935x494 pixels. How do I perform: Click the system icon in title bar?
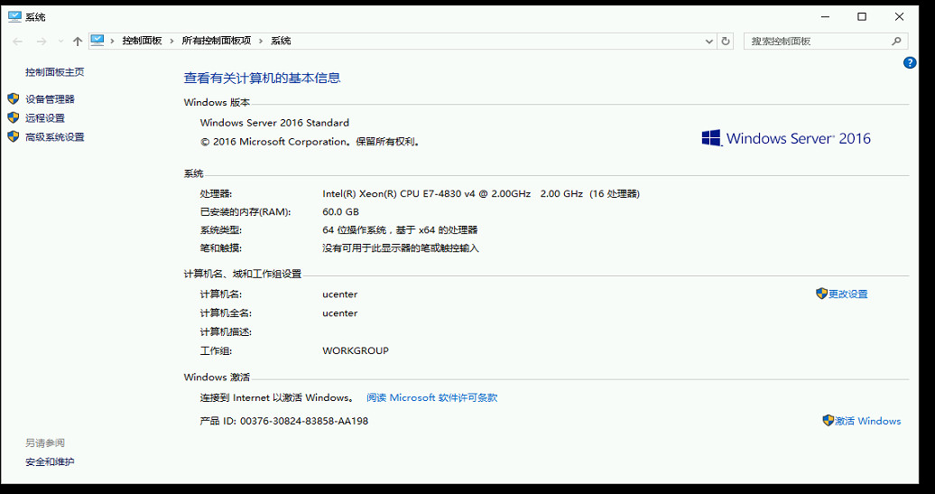point(15,16)
